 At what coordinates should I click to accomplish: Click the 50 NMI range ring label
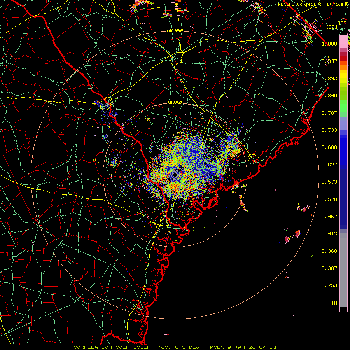tap(175, 103)
